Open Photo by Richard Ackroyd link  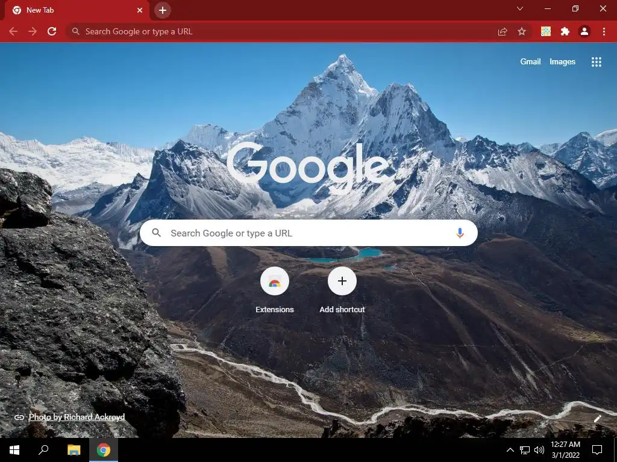(x=77, y=417)
